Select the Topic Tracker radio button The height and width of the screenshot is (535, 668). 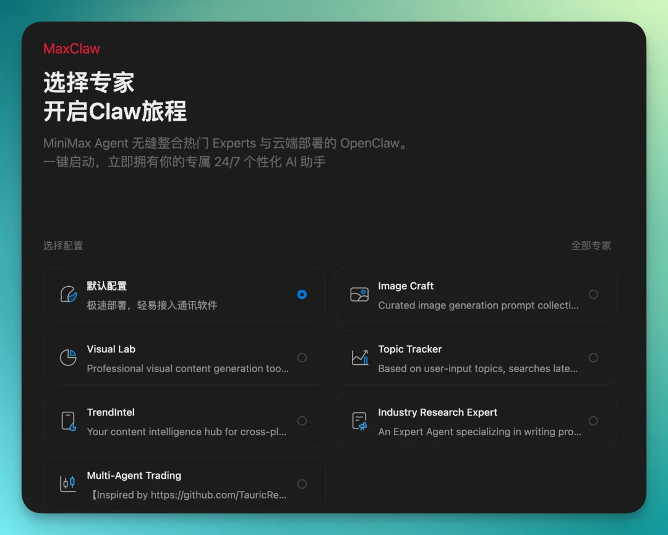point(593,357)
